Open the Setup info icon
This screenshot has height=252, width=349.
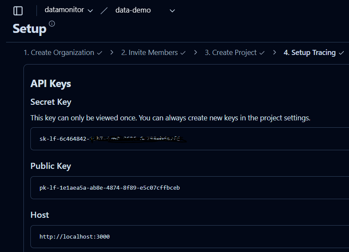coord(52,23)
